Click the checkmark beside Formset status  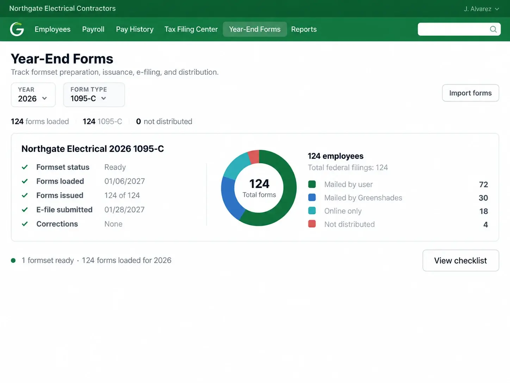tap(25, 167)
